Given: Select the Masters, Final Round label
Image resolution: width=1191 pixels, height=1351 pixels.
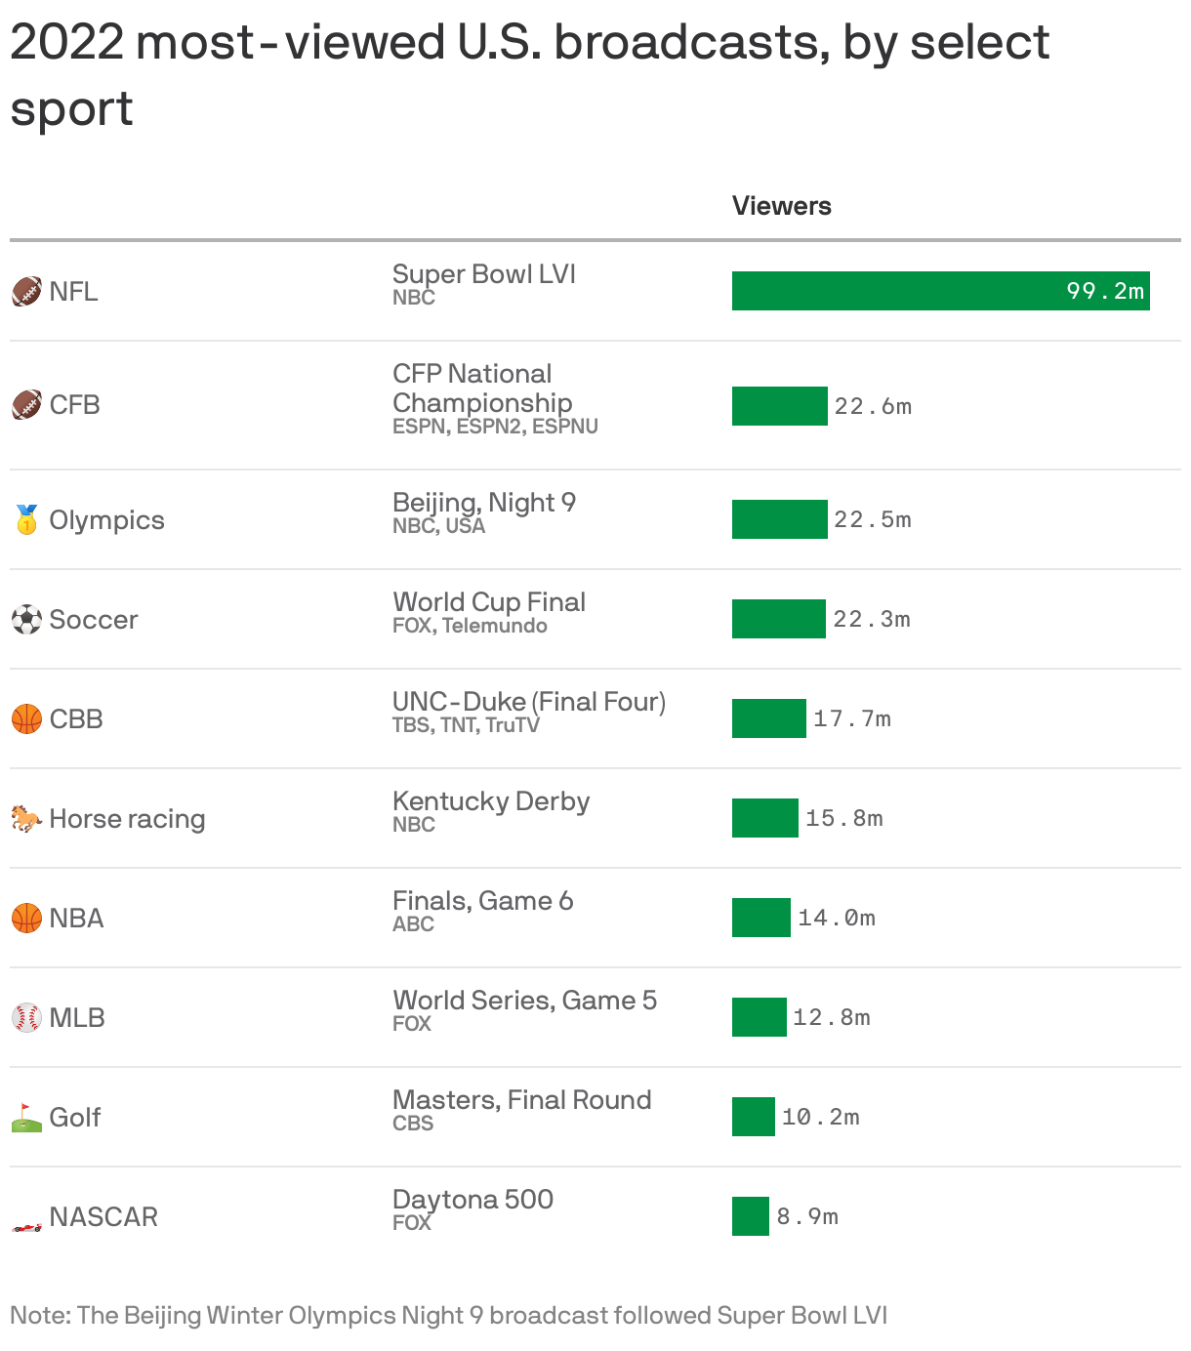Looking at the screenshot, I should click(521, 1099).
